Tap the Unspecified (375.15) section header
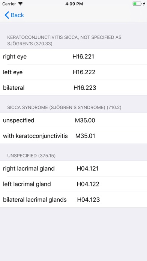The image size is (147, 261). click(x=31, y=156)
